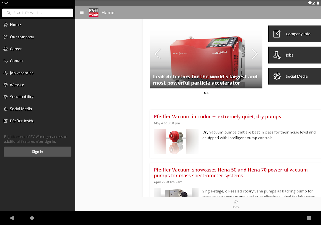The width and height of the screenshot is (321, 225).
Task: Toggle the hamburger menu icon
Action: [82, 12]
